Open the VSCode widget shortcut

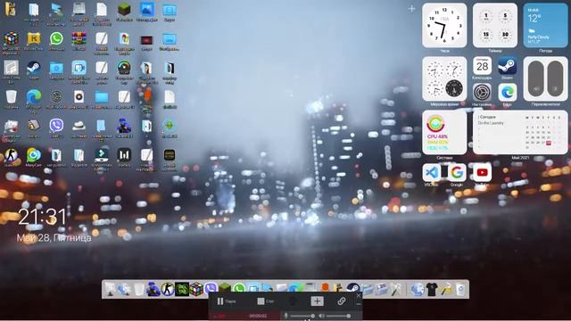(432, 172)
